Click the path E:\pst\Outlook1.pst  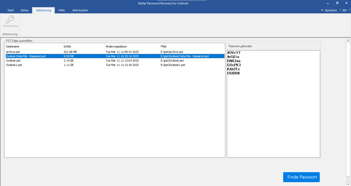[173, 65]
